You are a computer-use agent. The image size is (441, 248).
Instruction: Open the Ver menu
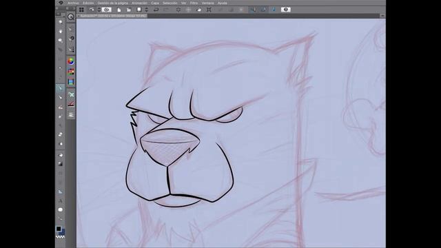click(x=184, y=3)
